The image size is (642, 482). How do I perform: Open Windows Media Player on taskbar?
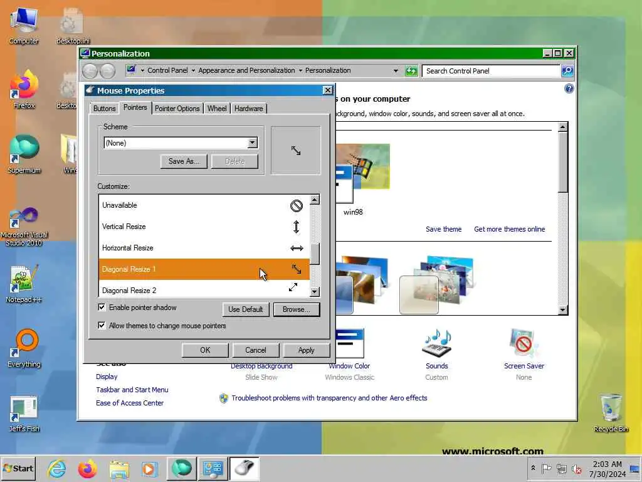click(x=149, y=469)
